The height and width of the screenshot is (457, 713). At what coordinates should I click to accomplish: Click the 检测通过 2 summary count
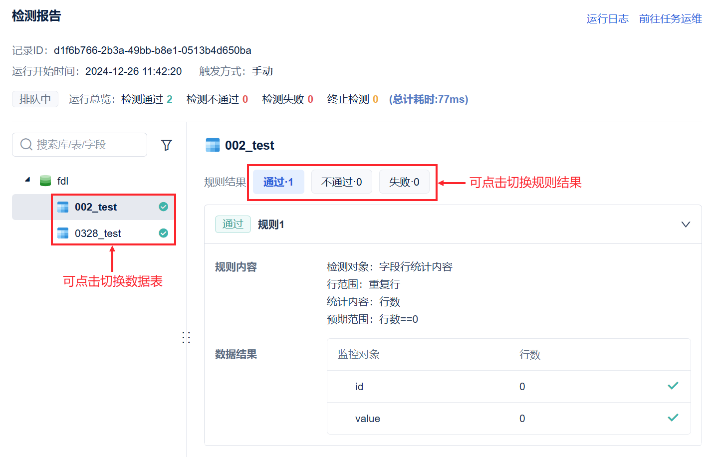coord(147,99)
